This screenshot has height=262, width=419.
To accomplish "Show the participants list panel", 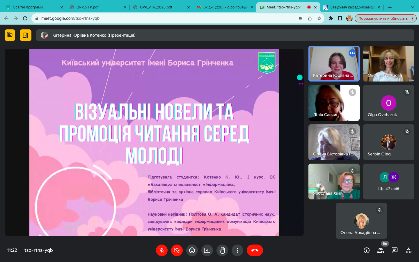I will tap(381, 250).
